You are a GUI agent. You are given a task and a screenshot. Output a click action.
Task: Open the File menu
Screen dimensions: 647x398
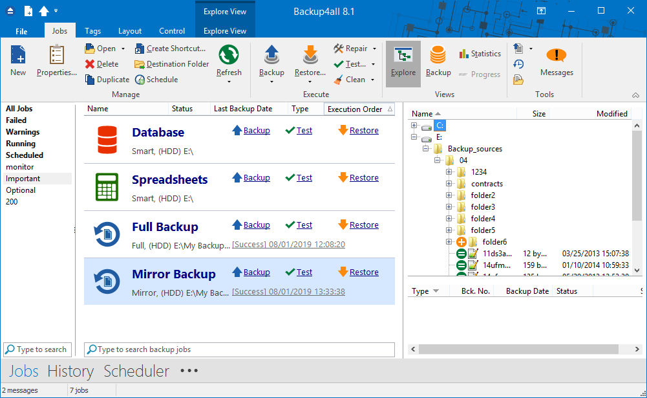21,31
